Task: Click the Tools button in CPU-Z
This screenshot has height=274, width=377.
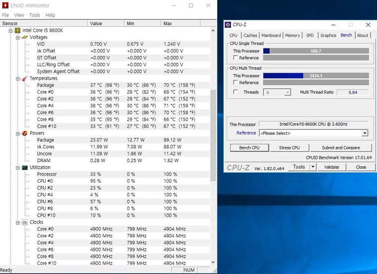Action: (x=299, y=167)
